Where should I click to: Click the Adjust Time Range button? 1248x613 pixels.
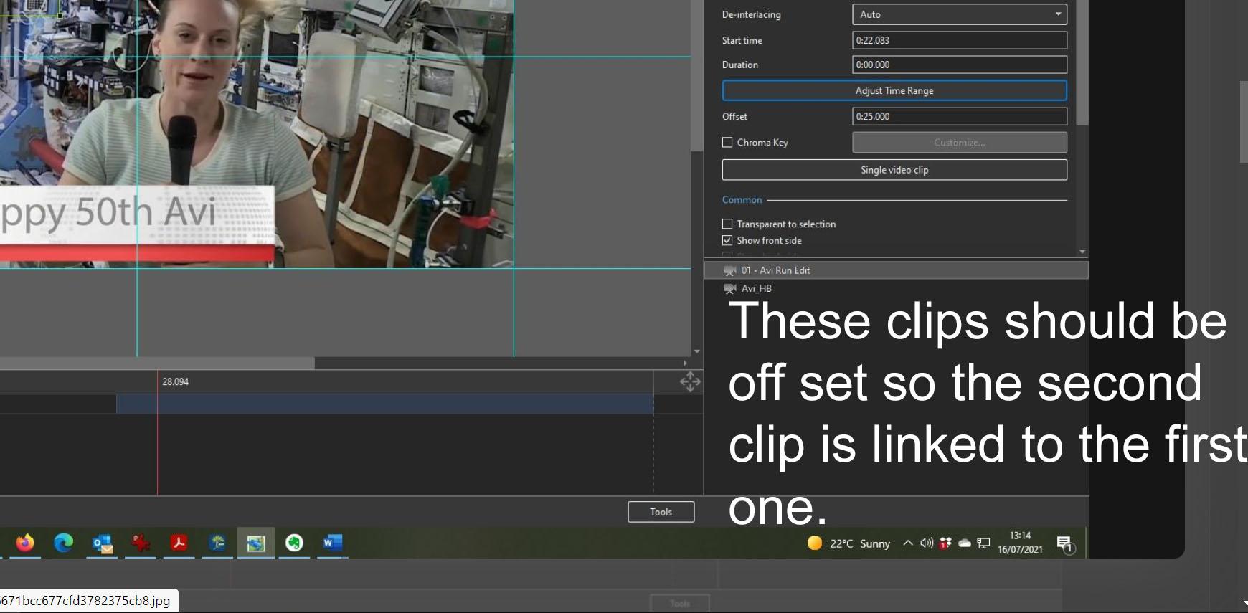coord(894,91)
